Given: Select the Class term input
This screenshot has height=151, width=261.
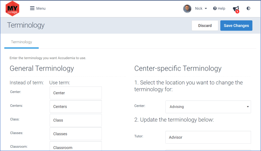Looking at the screenshot, I should tap(76, 120).
